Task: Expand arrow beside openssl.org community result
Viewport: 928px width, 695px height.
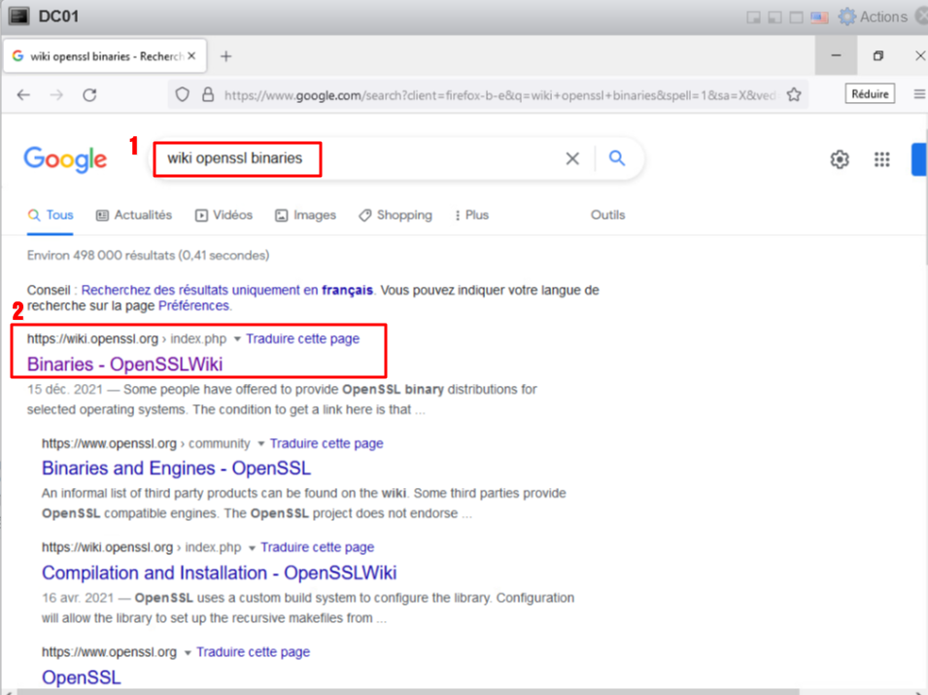Action: coord(260,444)
